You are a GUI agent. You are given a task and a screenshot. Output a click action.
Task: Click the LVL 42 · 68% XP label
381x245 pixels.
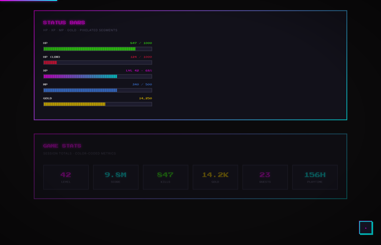coord(139,71)
